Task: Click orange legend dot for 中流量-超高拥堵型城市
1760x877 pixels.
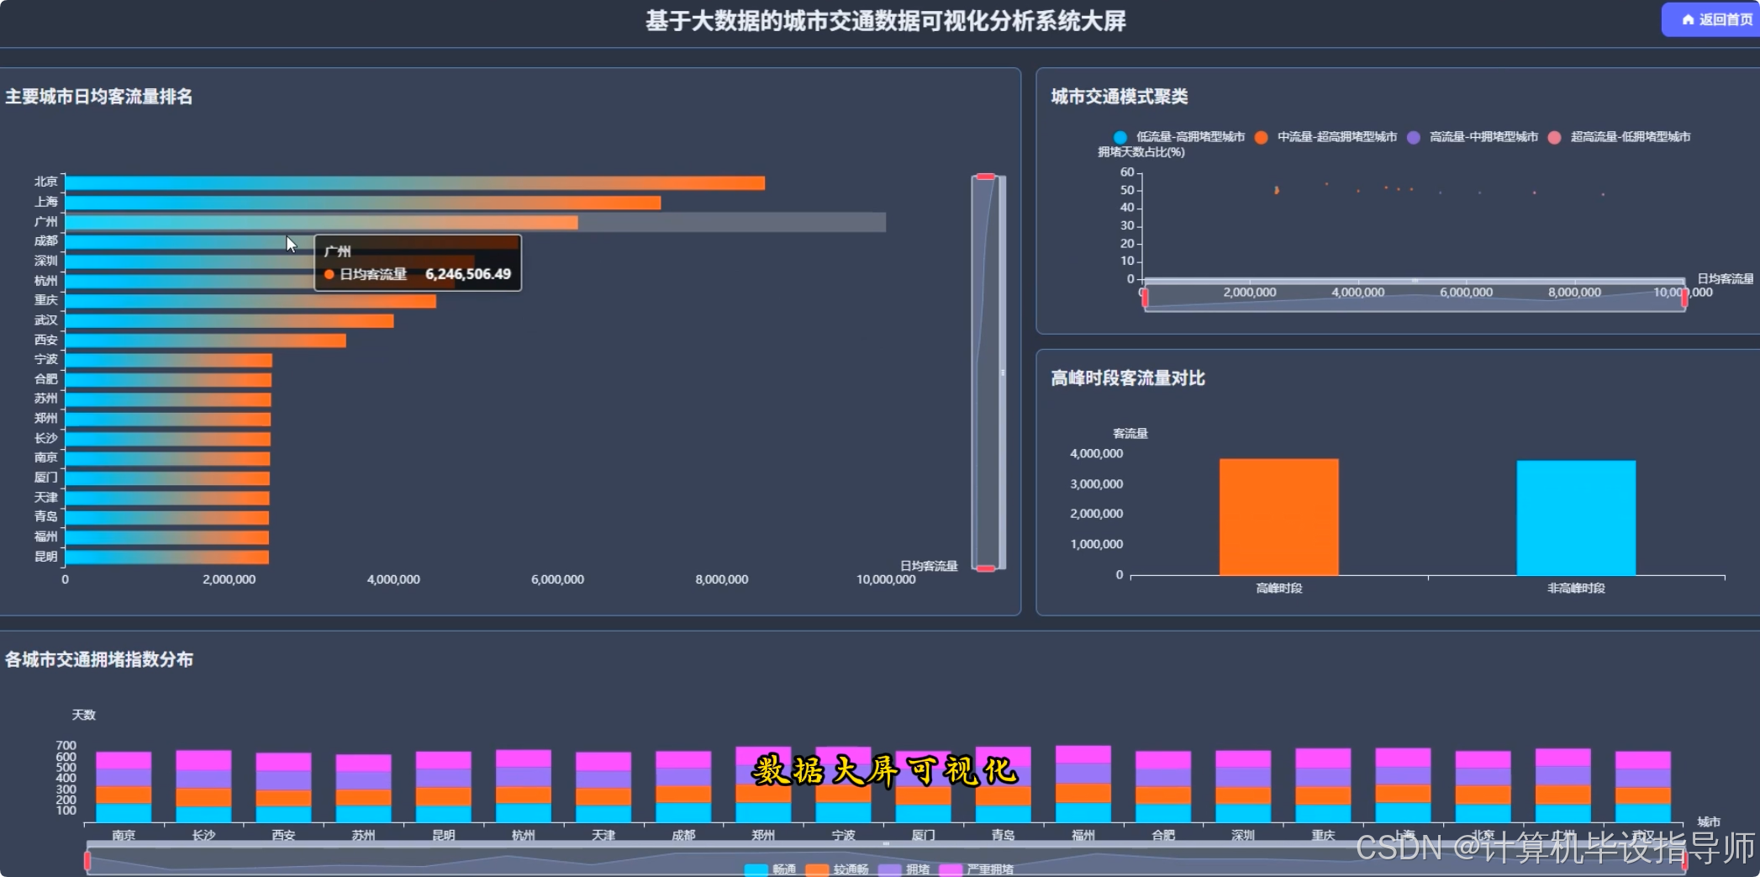Action: (x=1262, y=136)
